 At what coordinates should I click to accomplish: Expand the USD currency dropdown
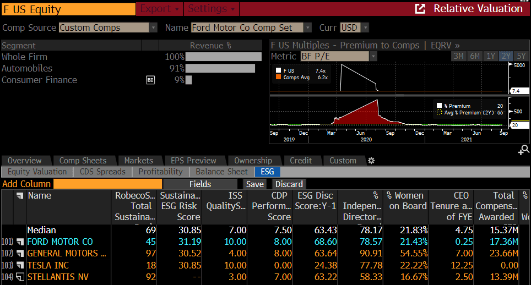(x=365, y=28)
